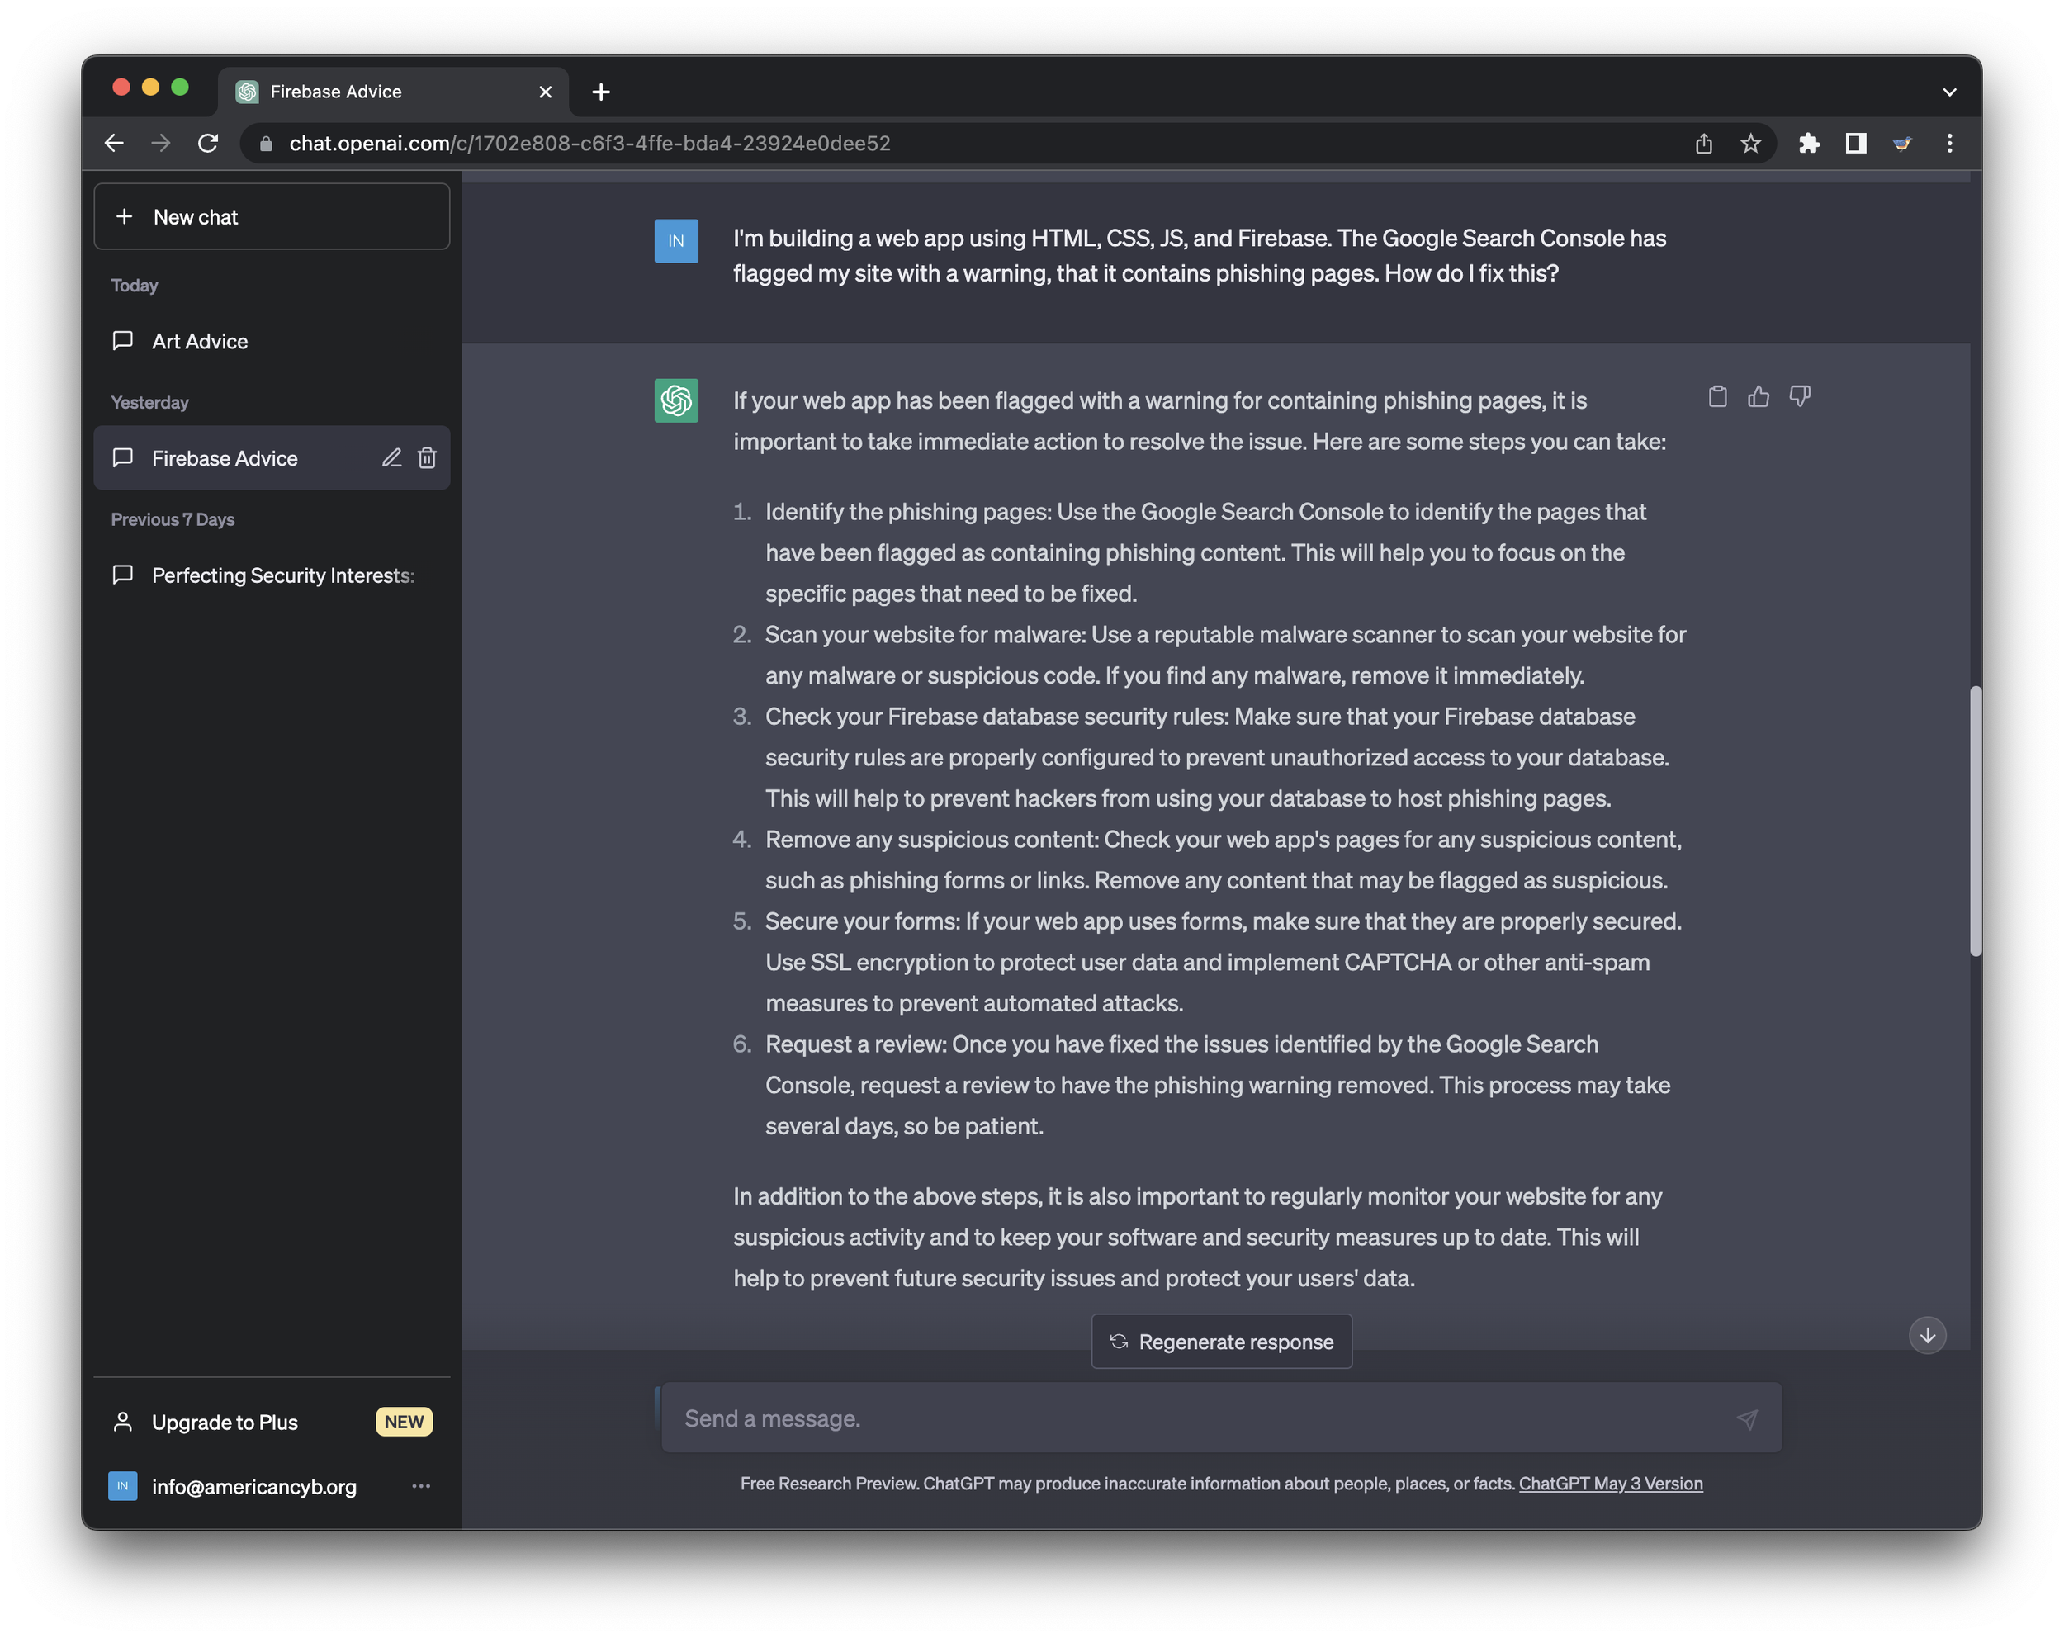This screenshot has width=2064, height=1638.
Task: Bookmark this page with the star icon
Action: [1751, 144]
